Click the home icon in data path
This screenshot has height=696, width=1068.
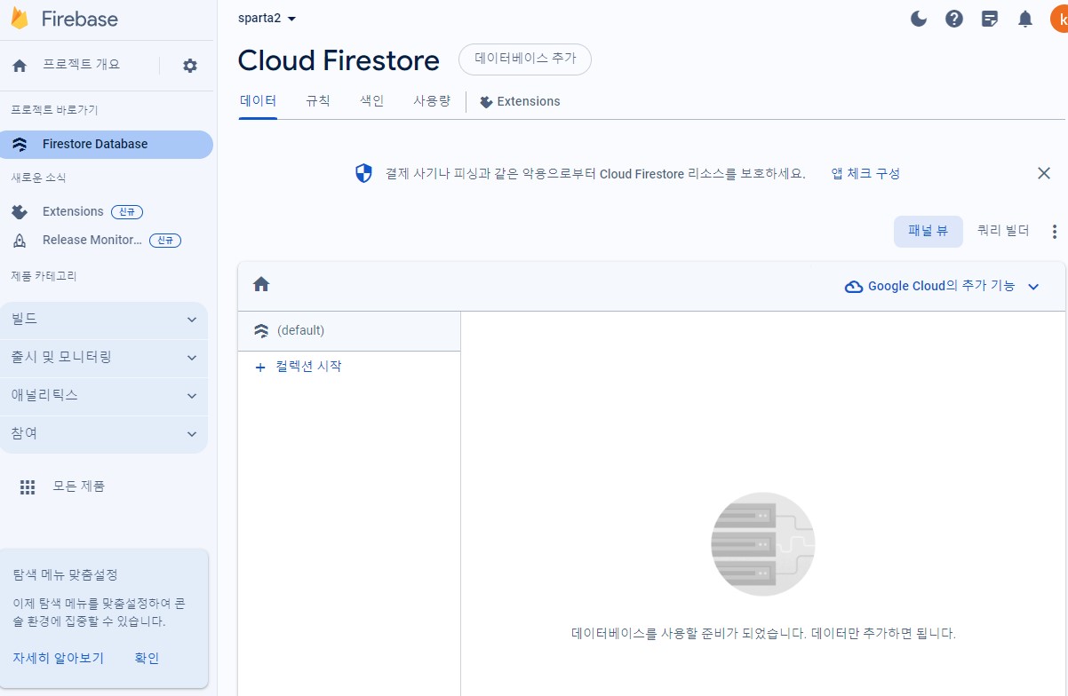click(x=261, y=284)
